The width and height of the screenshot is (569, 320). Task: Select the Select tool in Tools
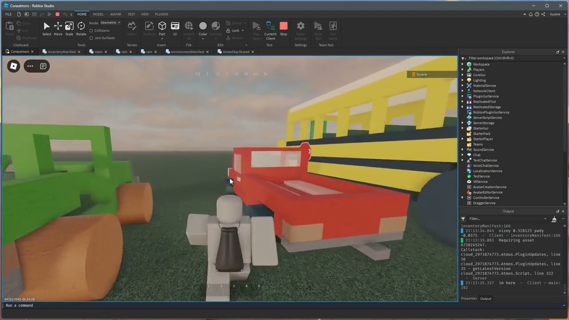(x=47, y=28)
